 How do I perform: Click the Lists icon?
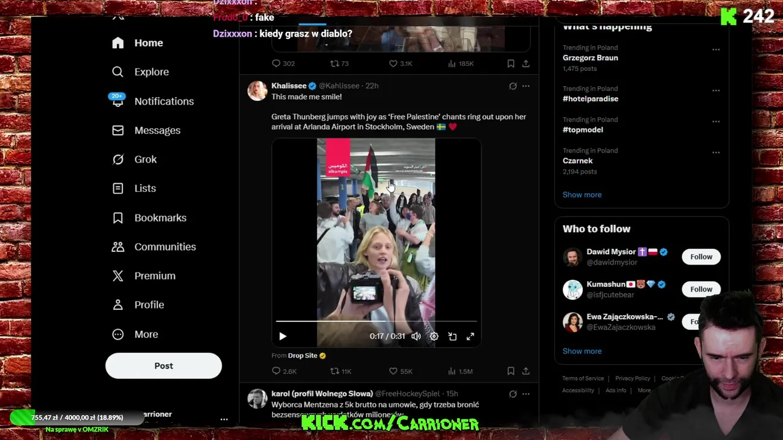(118, 188)
